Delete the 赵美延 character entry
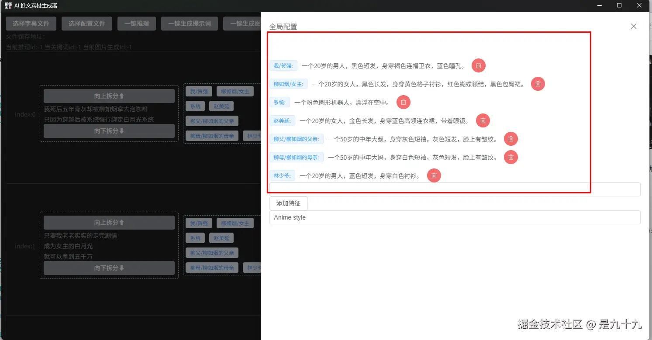Viewport: 652px width, 340px height. coord(483,120)
